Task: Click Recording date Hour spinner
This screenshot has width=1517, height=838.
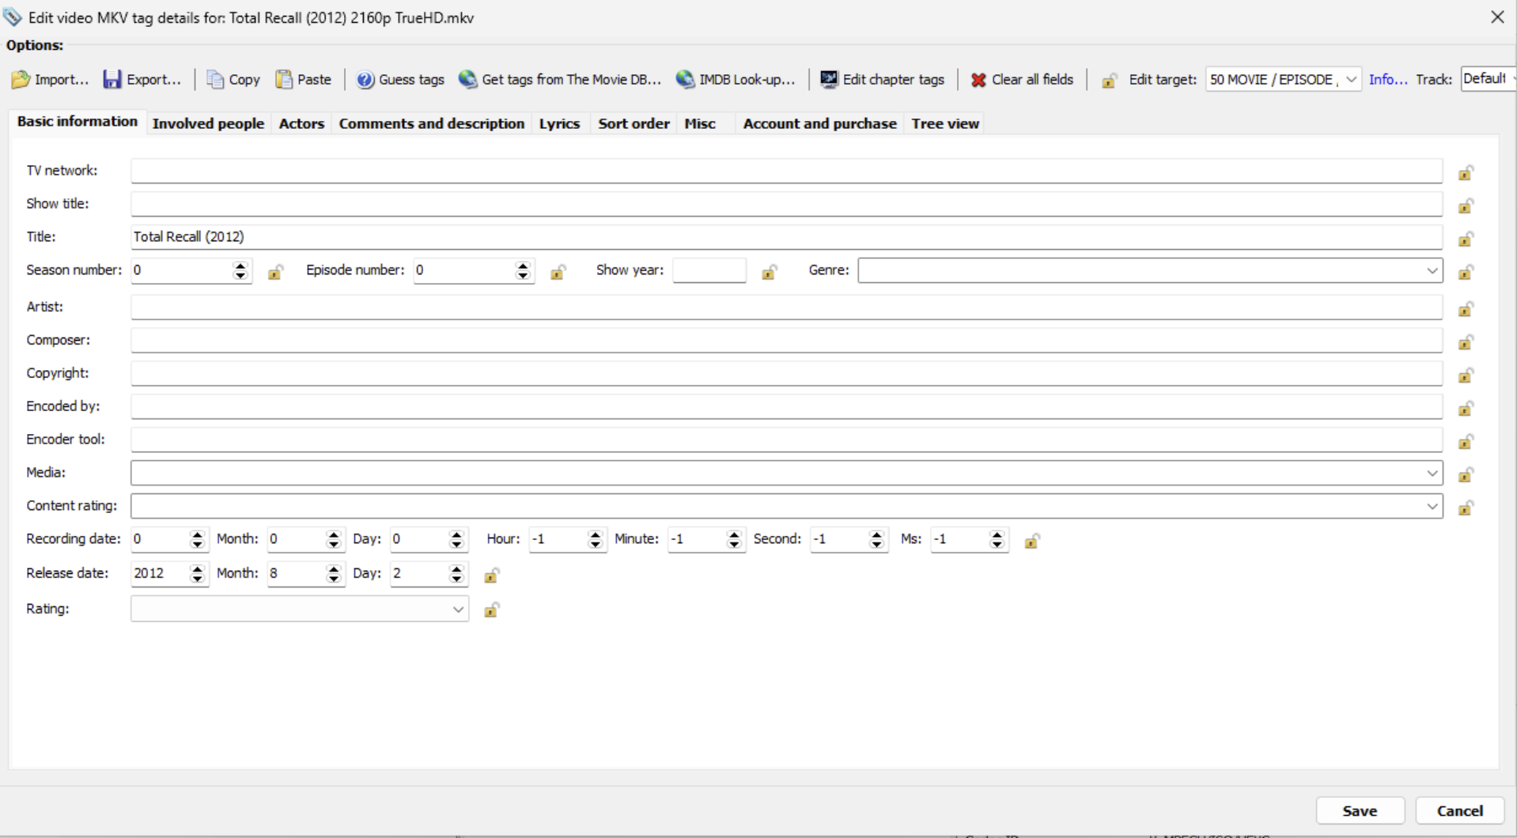Action: coord(595,539)
